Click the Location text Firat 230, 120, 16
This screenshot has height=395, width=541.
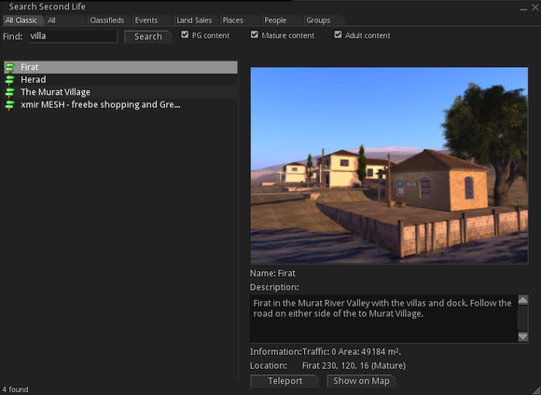tap(354, 366)
